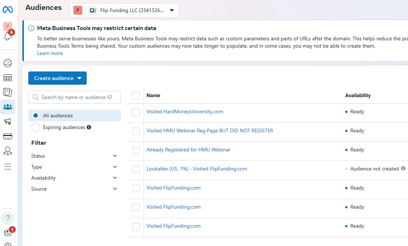This screenshot has width=408, height=246.
Task: Click the ad account icon beside Flip Funding
Action: (93, 10)
